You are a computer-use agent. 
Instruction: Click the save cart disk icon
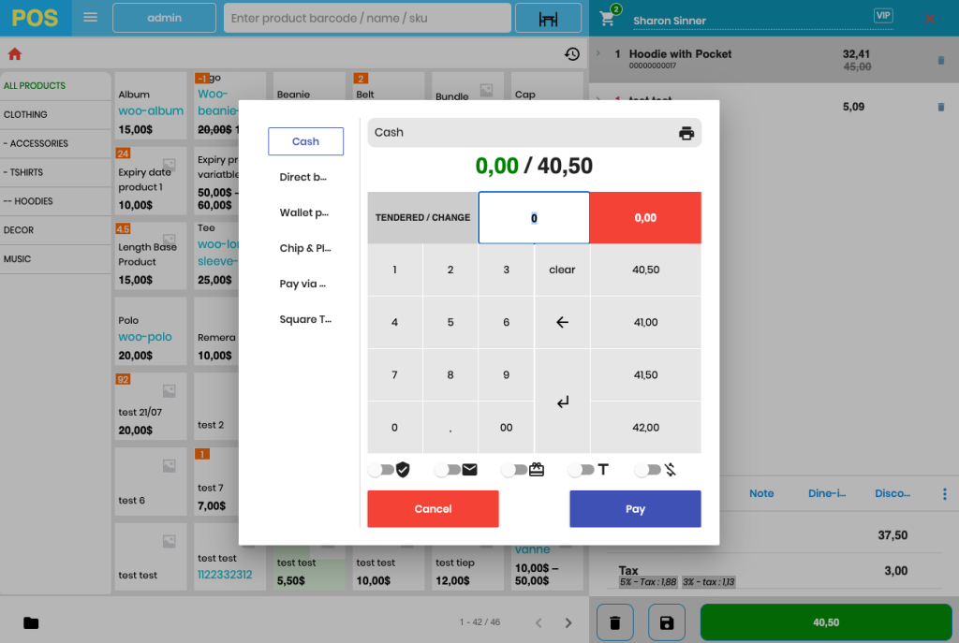coord(667,622)
